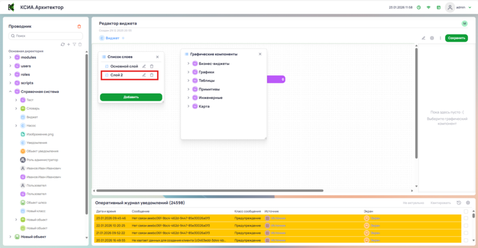Screen dimensions: 478x248
Task: Click the Wi-Fi connection status icon
Action: [428, 8]
